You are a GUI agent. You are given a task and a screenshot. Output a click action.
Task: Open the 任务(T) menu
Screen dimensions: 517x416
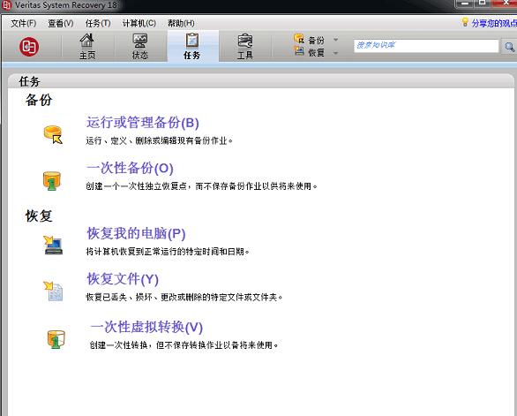point(98,23)
